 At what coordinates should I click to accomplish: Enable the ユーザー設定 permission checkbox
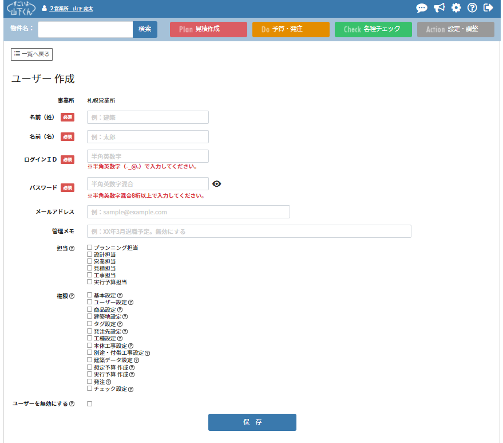tap(89, 302)
